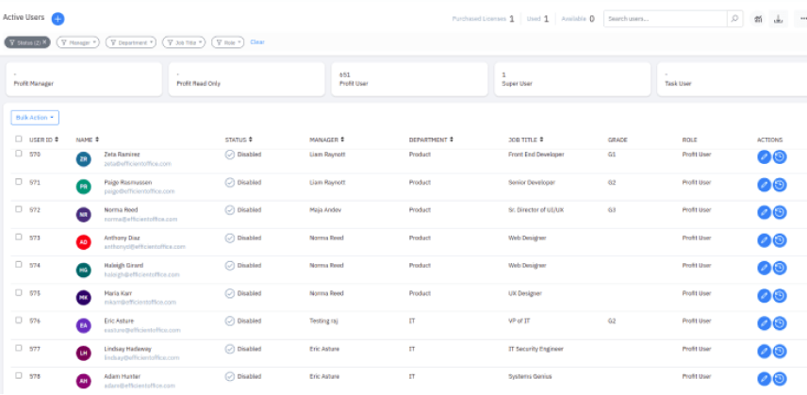Open the Role filter dropdown
Viewport: 807px width, 395px height.
click(x=227, y=42)
